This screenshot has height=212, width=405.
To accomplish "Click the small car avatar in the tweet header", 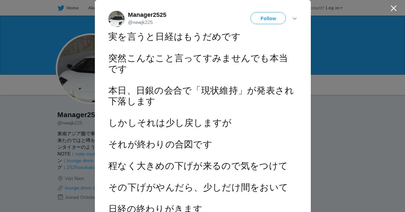I will tap(116, 19).
